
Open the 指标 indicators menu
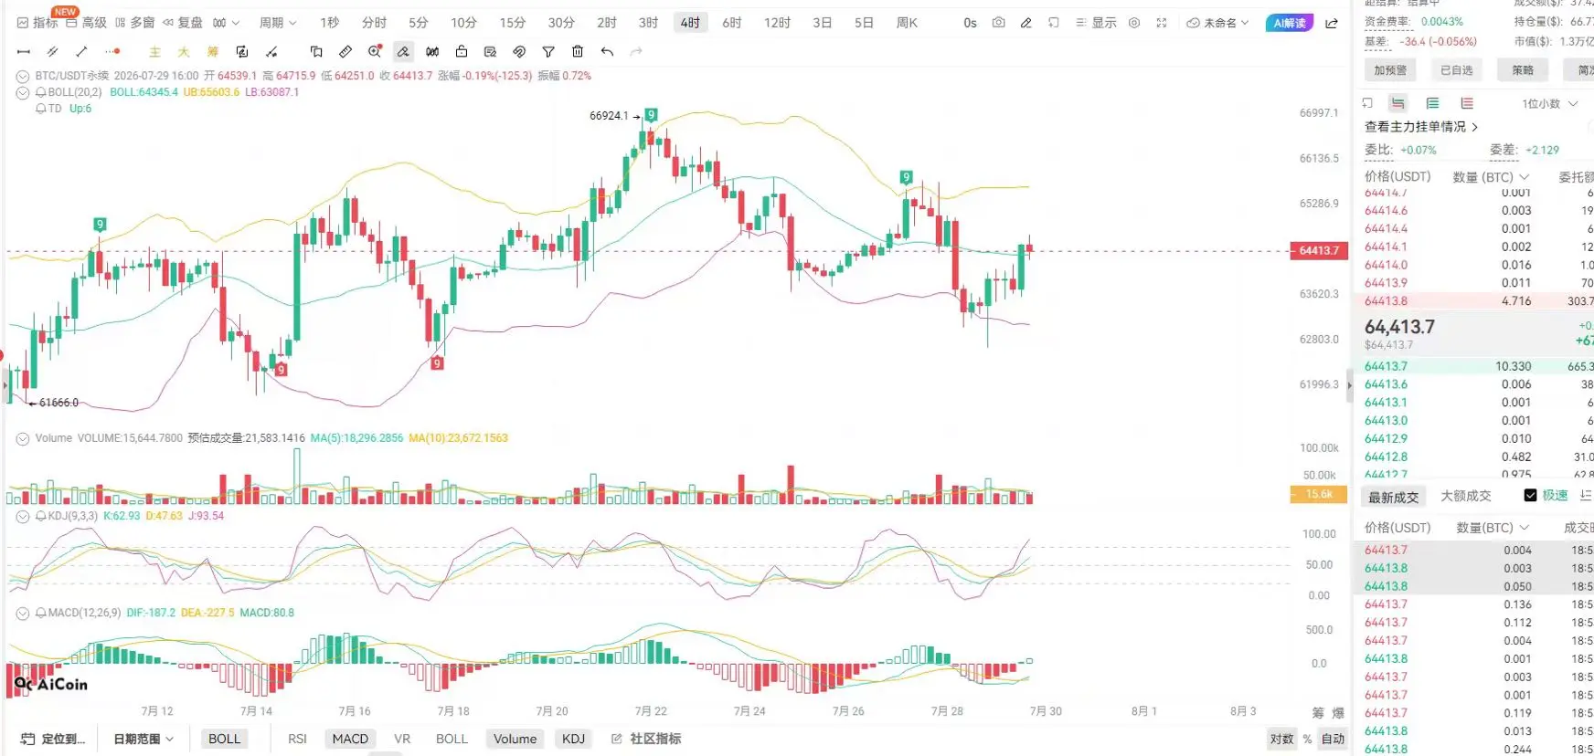tap(37, 22)
